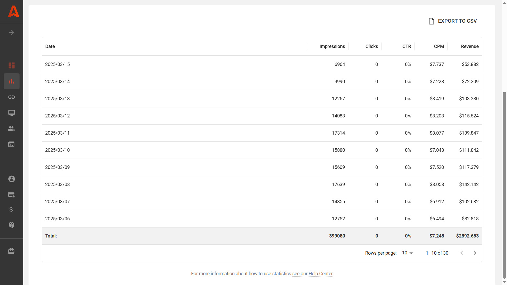Viewport: 507px width, 285px height.
Task: Open the Help Center link
Action: [312, 274]
